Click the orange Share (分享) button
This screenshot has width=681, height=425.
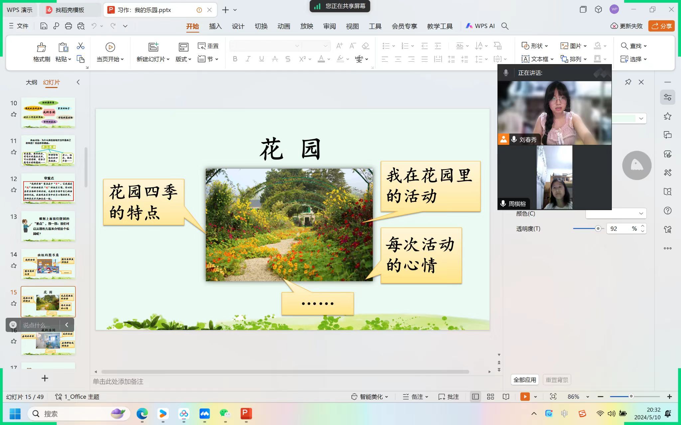661,26
